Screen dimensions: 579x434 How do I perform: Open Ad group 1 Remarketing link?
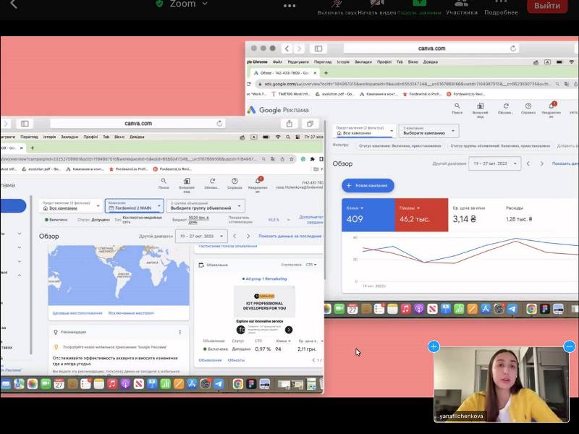point(266,278)
